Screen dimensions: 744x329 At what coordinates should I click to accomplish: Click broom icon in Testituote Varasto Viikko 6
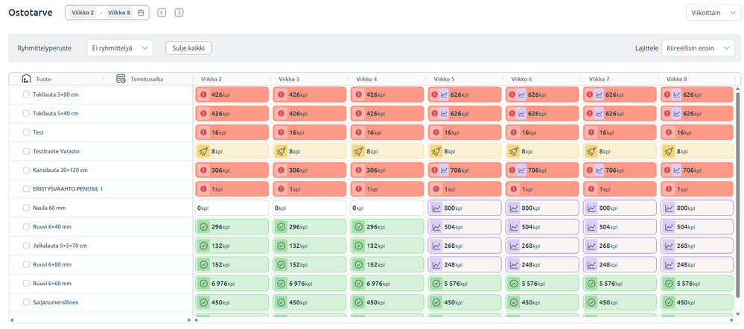coord(514,151)
